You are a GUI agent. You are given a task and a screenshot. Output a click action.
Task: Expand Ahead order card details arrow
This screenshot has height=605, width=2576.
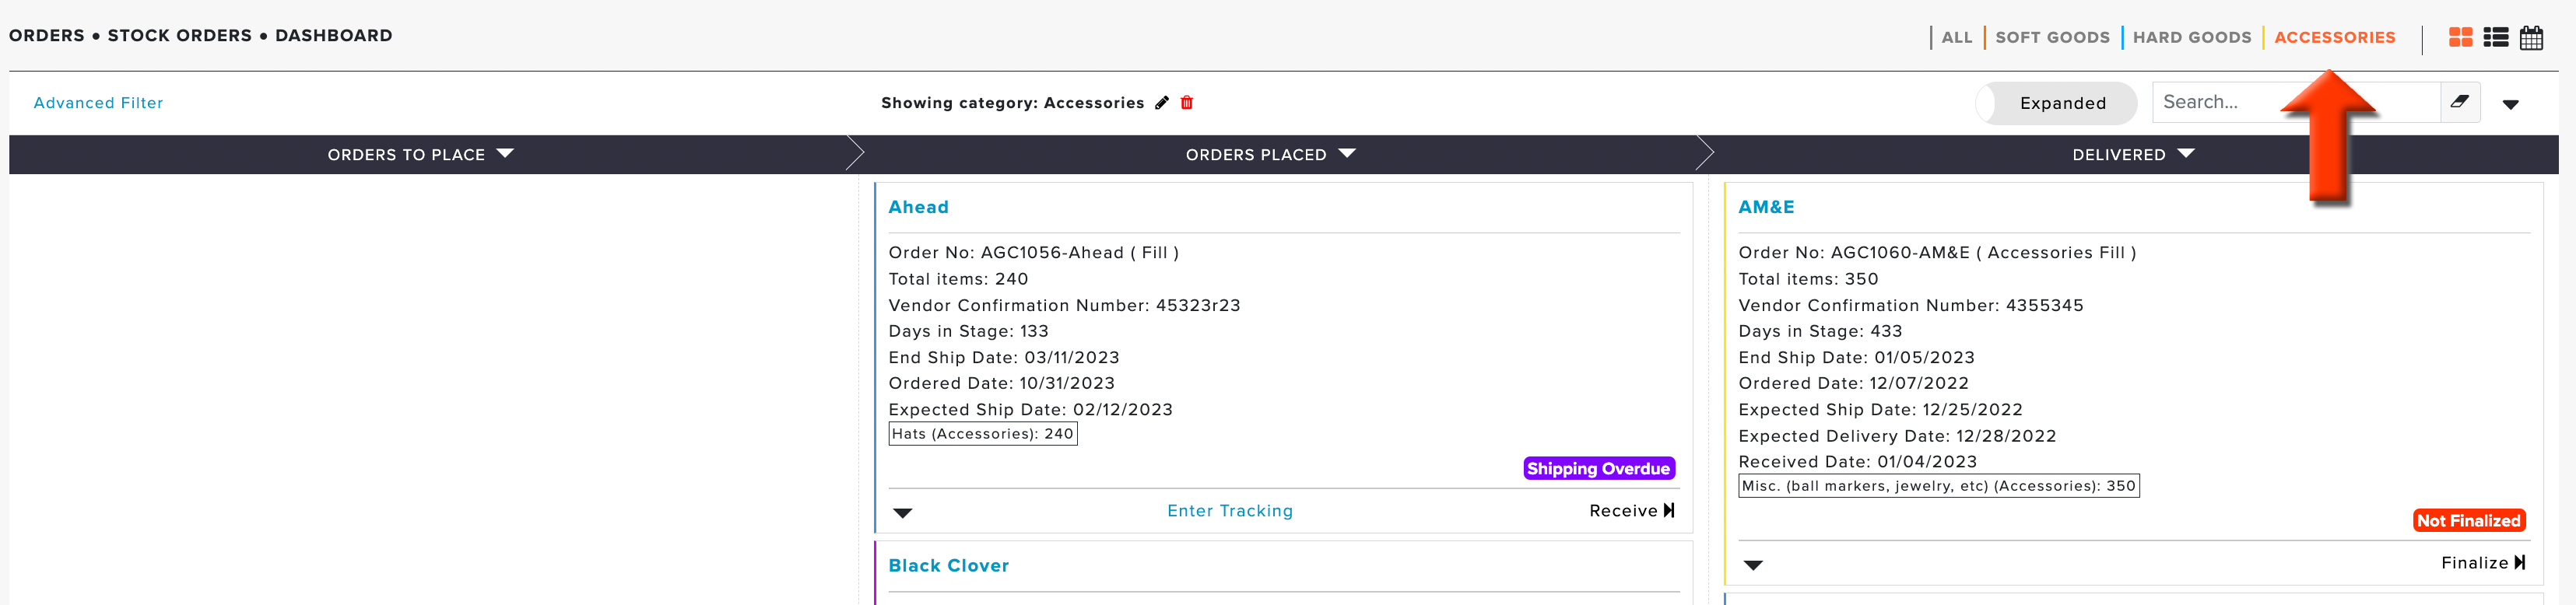tap(903, 513)
